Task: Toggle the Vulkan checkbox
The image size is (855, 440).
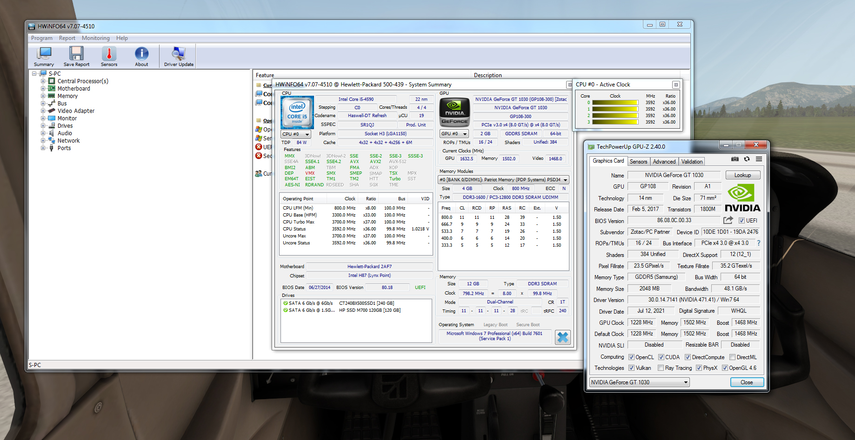Action: pyautogui.click(x=631, y=368)
